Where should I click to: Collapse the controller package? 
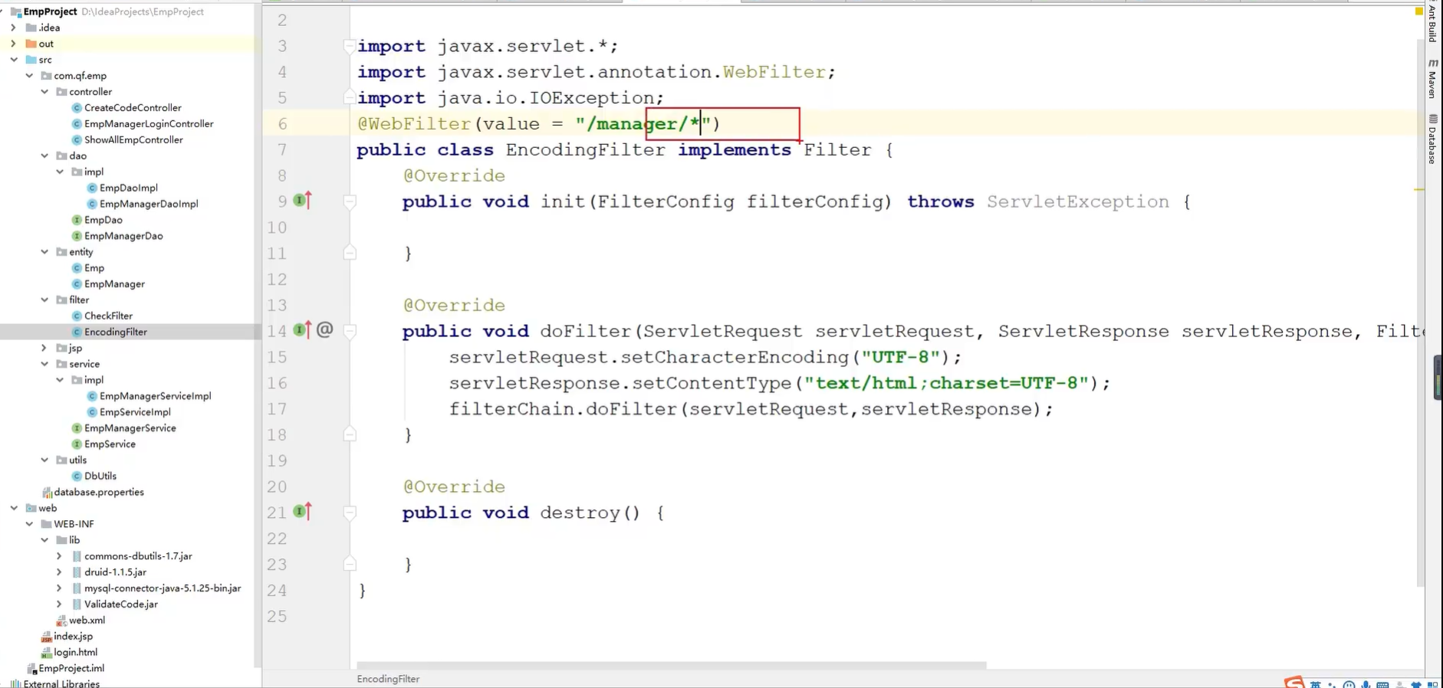[x=44, y=92]
